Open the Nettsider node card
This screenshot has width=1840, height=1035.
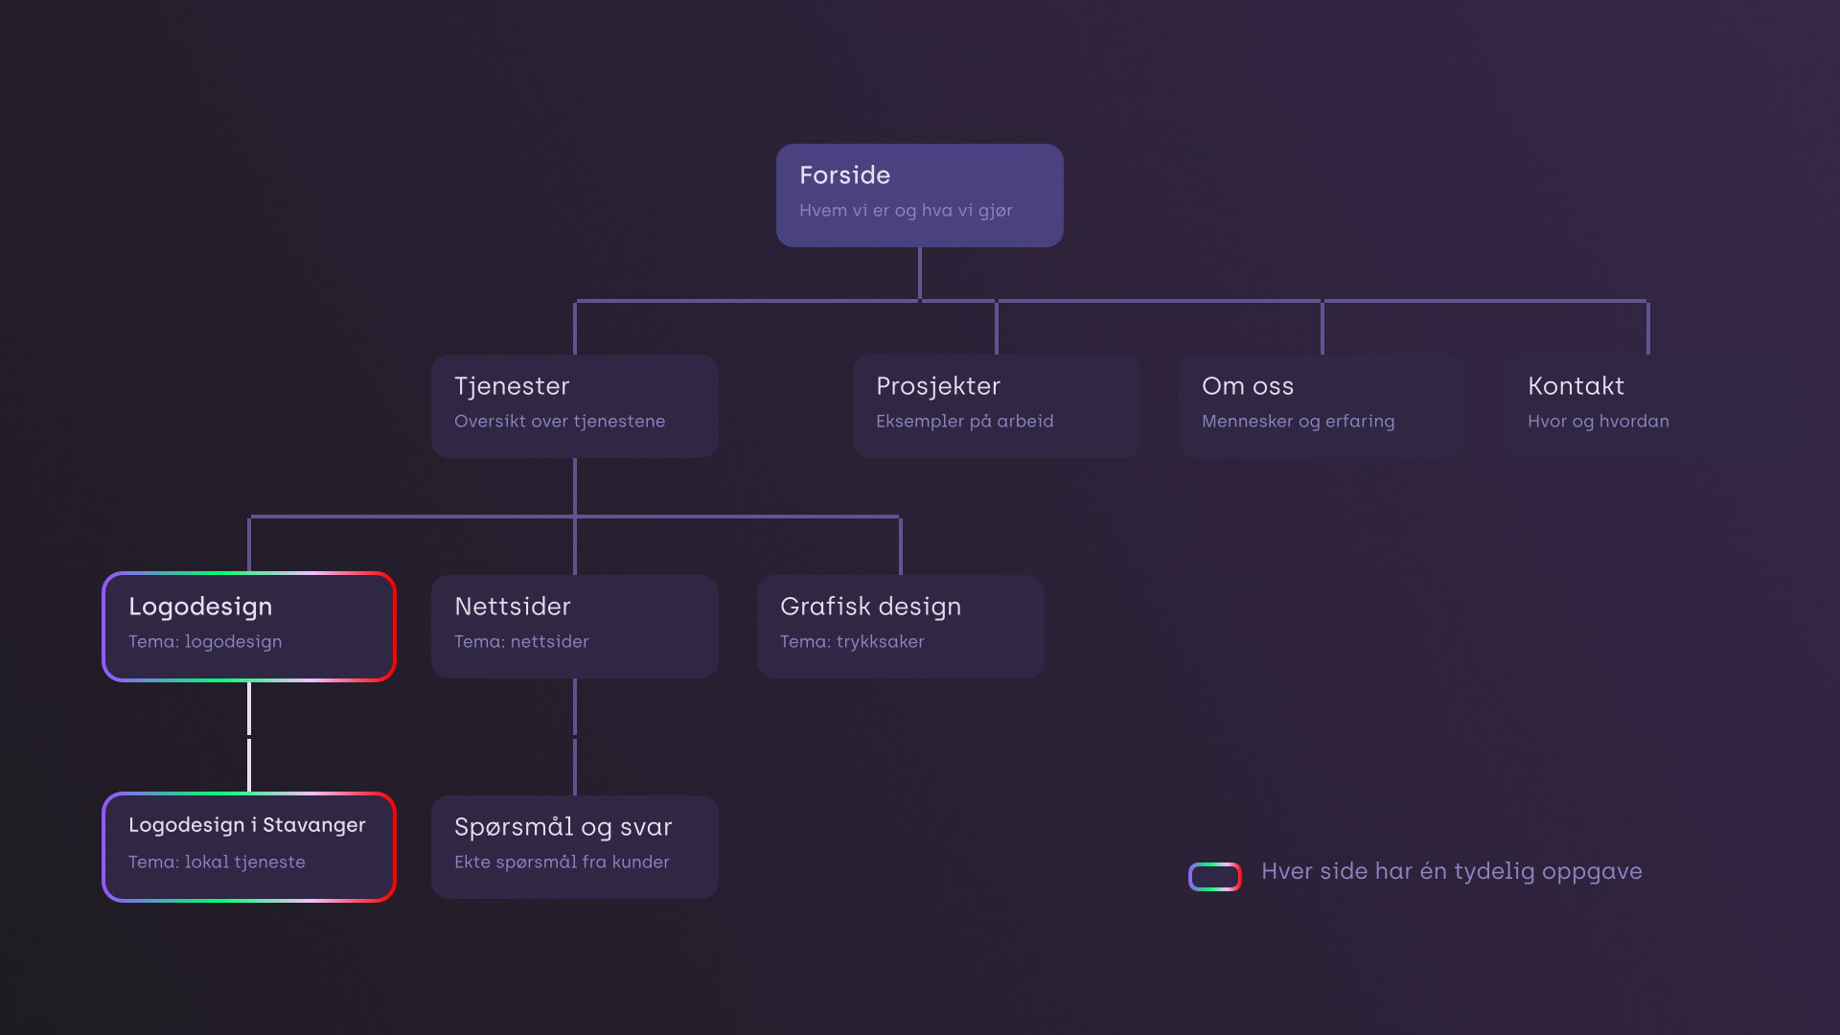tap(575, 627)
